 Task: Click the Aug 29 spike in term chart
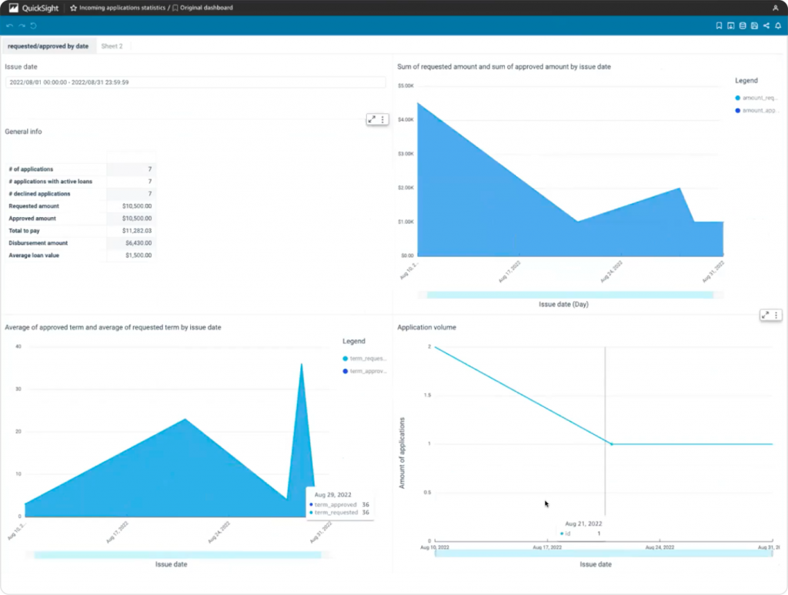pyautogui.click(x=302, y=365)
